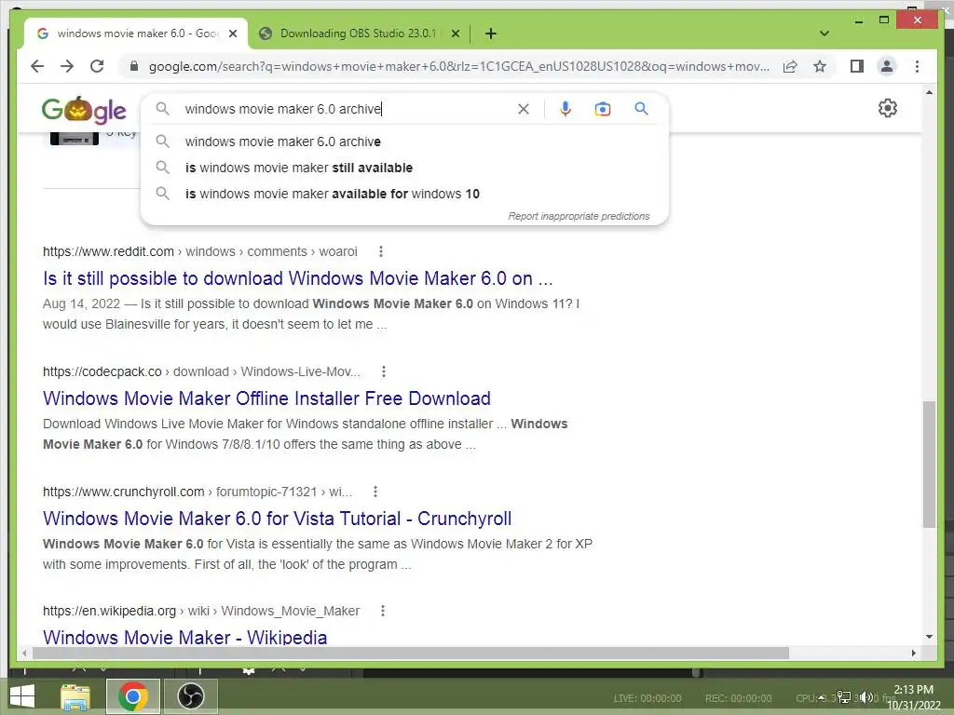Open Windows Movie Maker - Wikipedia result

point(185,637)
